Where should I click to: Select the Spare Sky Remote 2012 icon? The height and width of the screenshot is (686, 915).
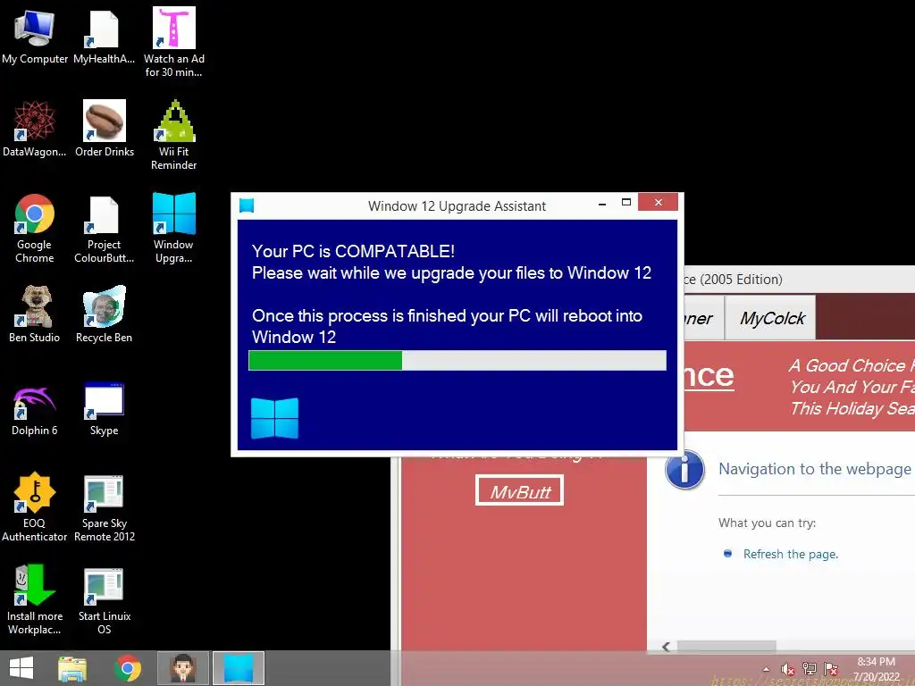click(x=104, y=507)
